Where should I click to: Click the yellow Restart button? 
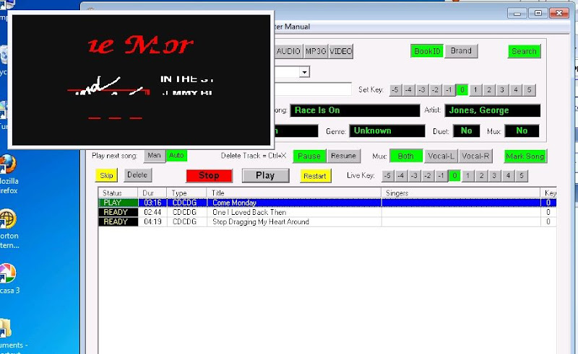tap(315, 176)
